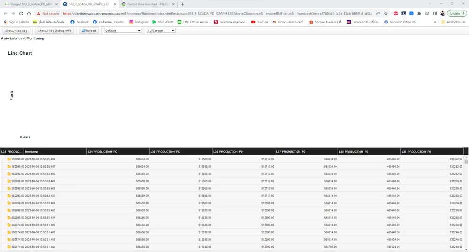Sort by the L39_PRODUCTION_PD column header
The image size is (469, 252).
[432, 152]
